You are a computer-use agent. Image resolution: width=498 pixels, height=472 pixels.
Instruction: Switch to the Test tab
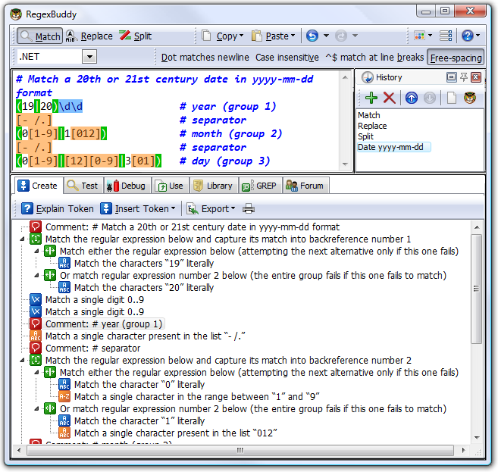[83, 186]
